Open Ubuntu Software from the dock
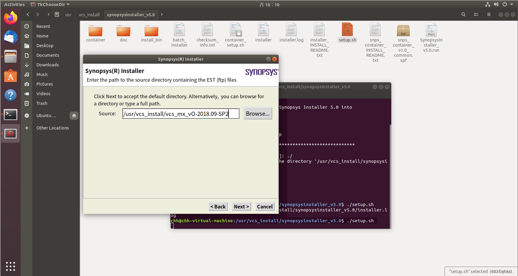 point(11,76)
